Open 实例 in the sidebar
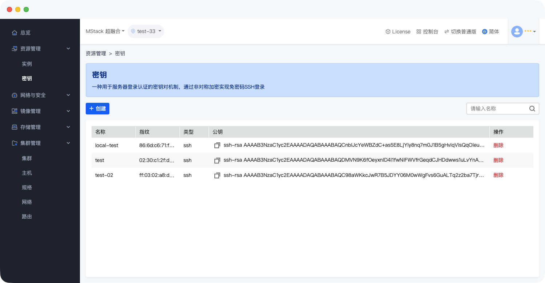Screen dimensions: 545x283 pyautogui.click(x=27, y=64)
